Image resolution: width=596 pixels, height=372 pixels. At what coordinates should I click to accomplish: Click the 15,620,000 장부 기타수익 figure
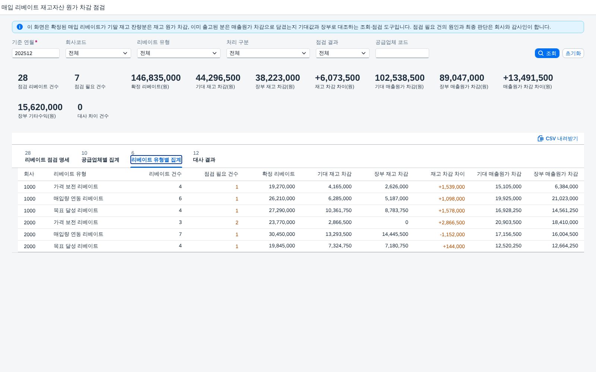[40, 107]
